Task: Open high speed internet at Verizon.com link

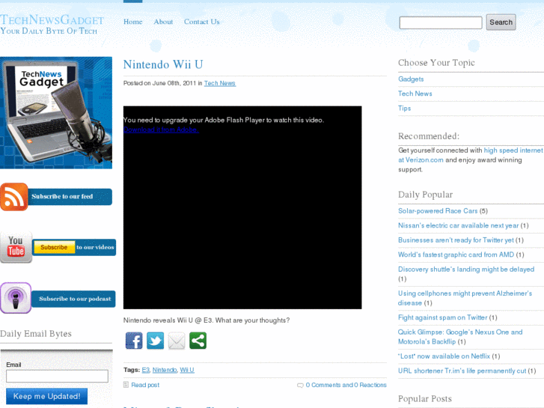Action: point(470,155)
